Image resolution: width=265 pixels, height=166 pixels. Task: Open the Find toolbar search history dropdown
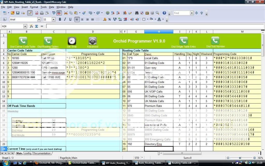click(x=192, y=13)
